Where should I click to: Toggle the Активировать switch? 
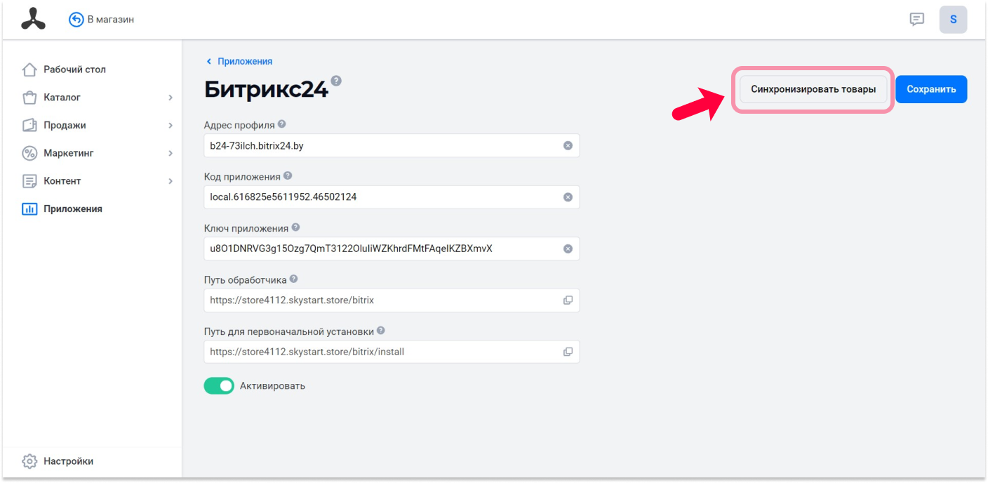pyautogui.click(x=219, y=385)
